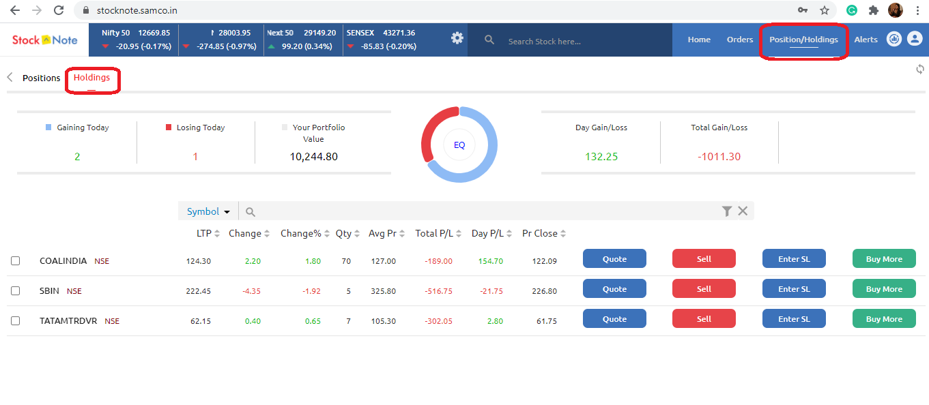
Task: Open the Symbol dropdown
Action: point(208,211)
